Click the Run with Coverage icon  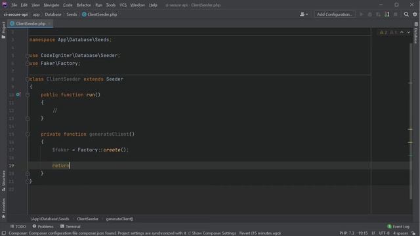378,14
